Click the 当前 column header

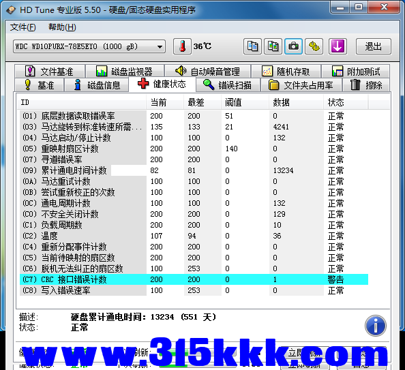[x=165, y=102]
